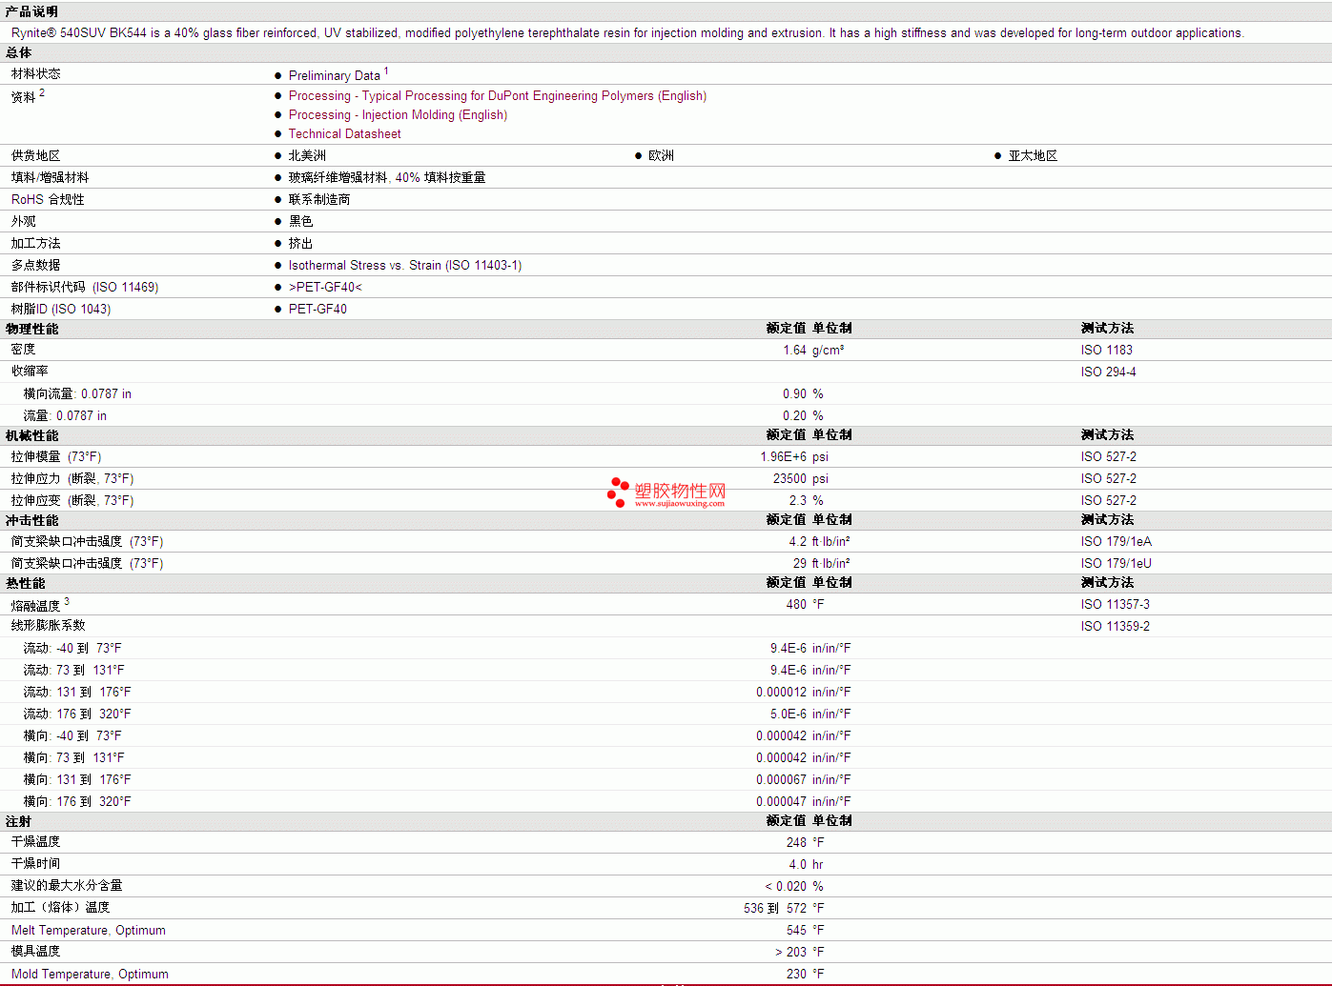Click the 总体 section header
The height and width of the screenshot is (986, 1332).
18,53
